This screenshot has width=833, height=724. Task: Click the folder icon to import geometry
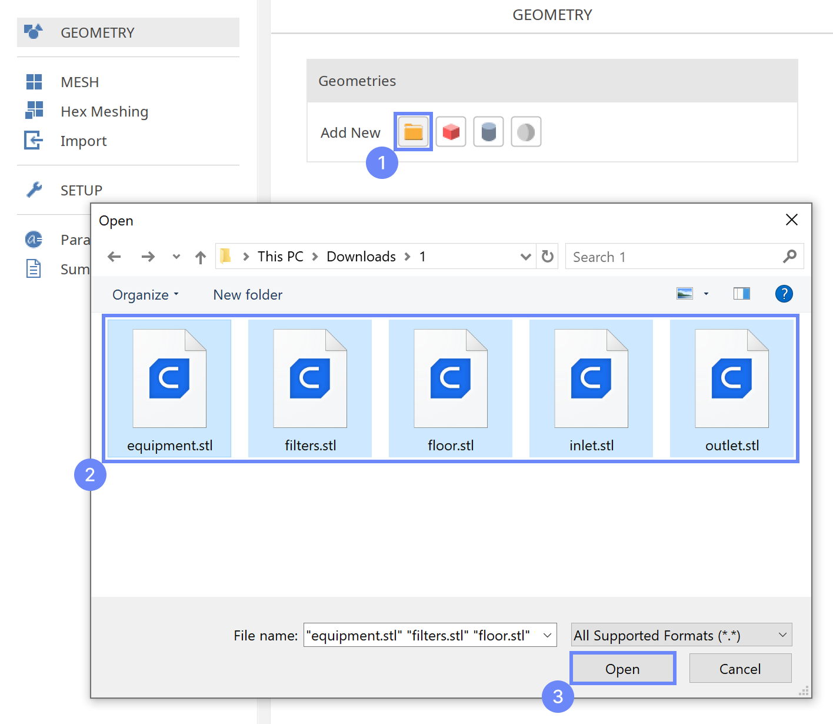413,132
